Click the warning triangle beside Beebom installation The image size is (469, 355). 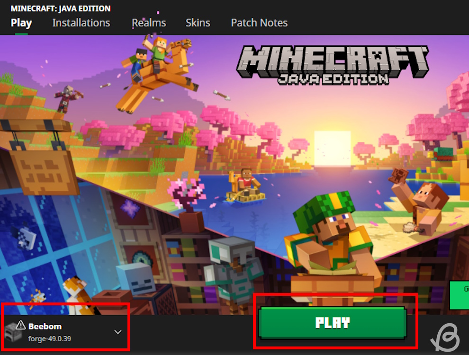coord(20,325)
